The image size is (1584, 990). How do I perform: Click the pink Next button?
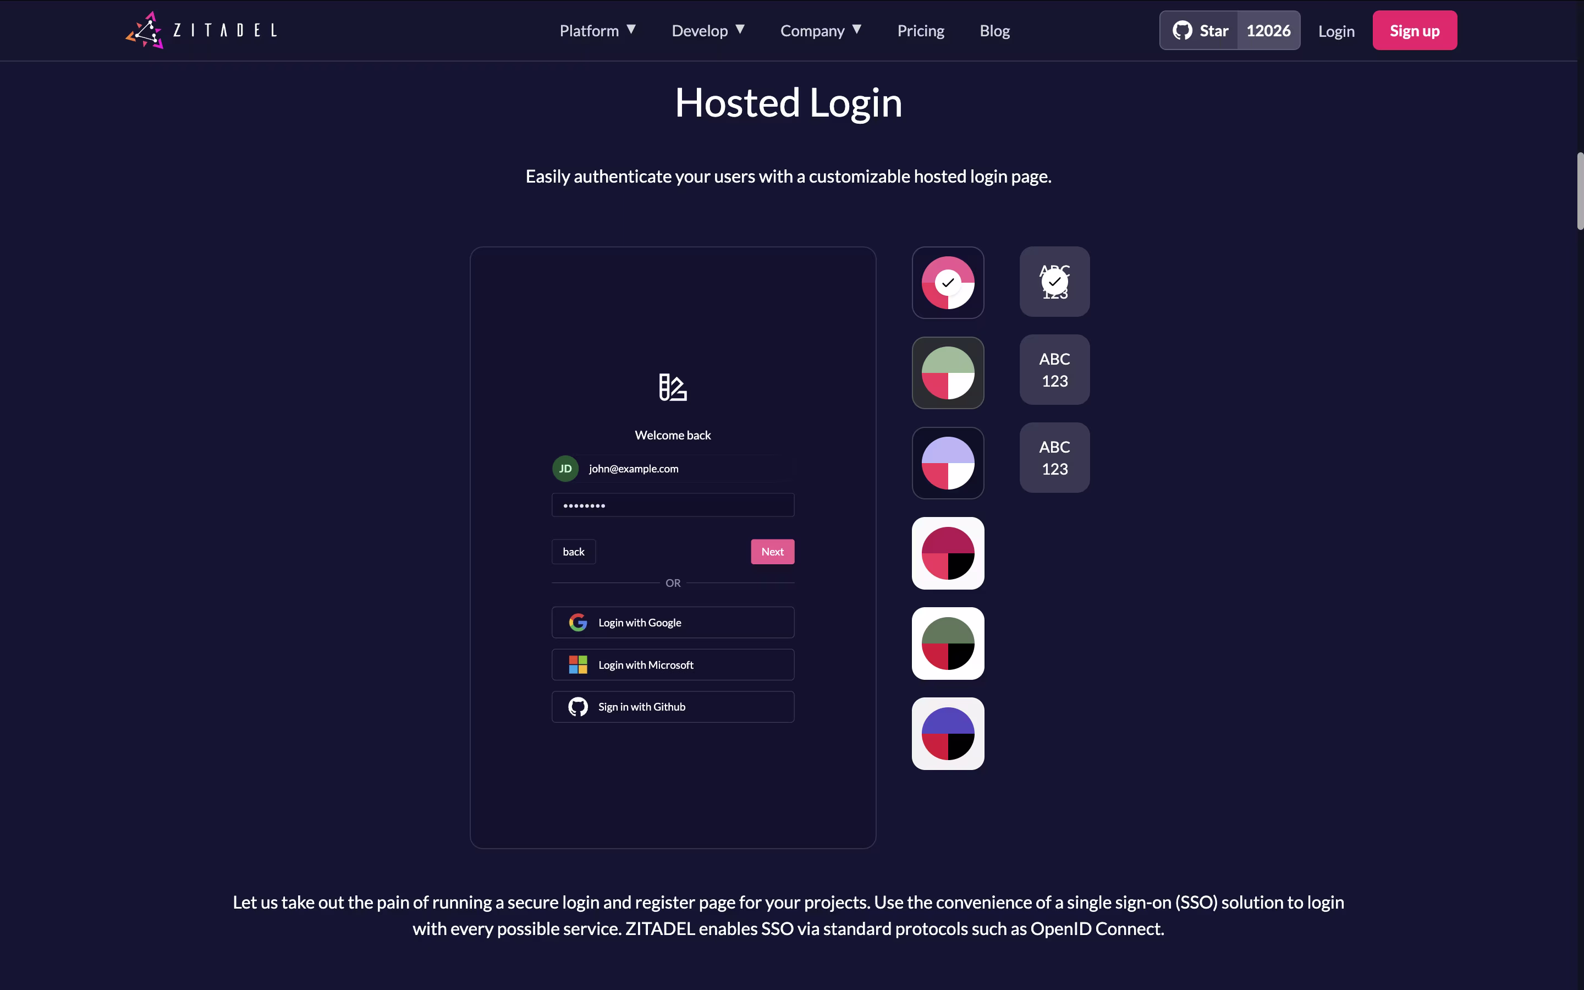(x=772, y=552)
